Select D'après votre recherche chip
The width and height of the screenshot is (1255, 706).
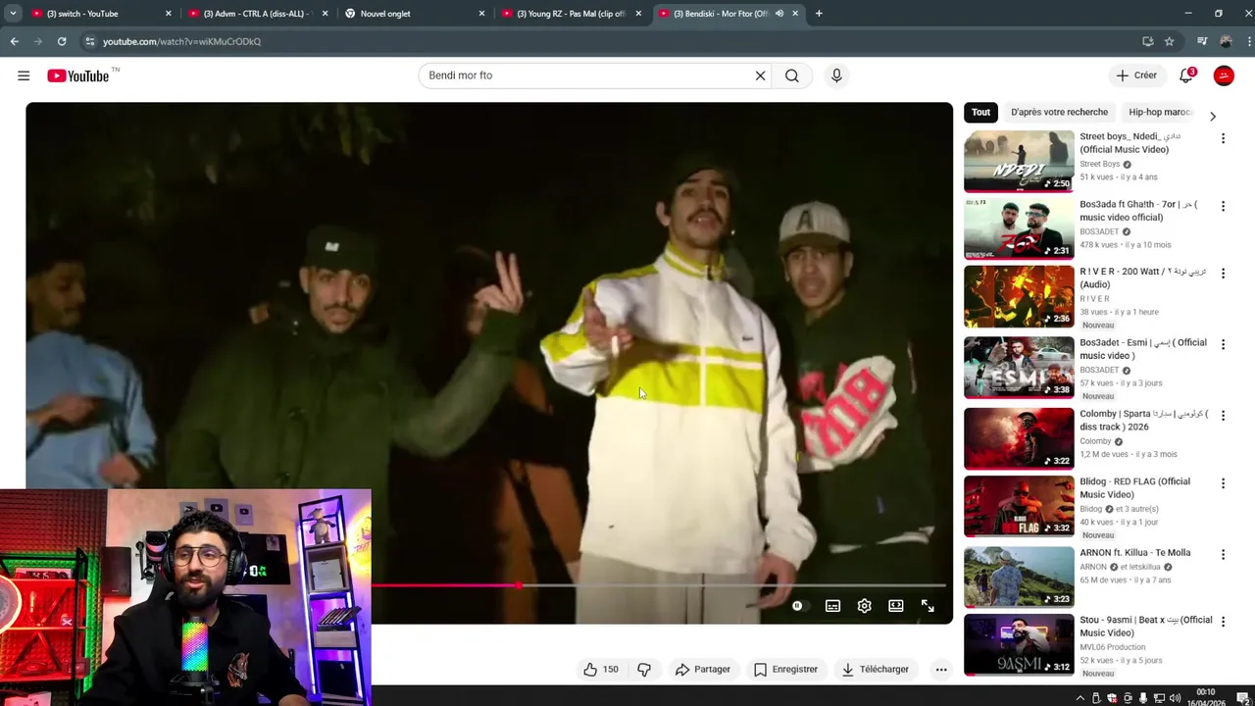click(1059, 112)
